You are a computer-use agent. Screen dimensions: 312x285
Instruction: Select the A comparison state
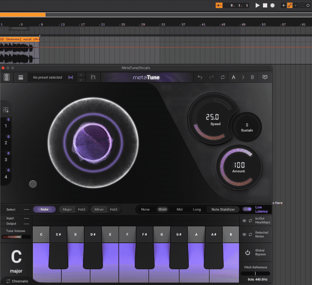click(234, 77)
